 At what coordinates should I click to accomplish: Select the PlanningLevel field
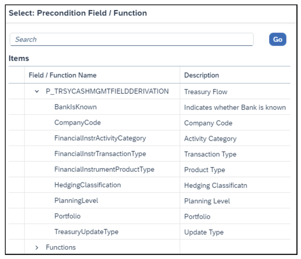pos(76,201)
